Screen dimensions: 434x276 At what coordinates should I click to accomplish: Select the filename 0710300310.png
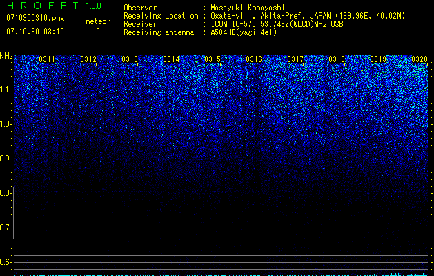tap(35, 18)
